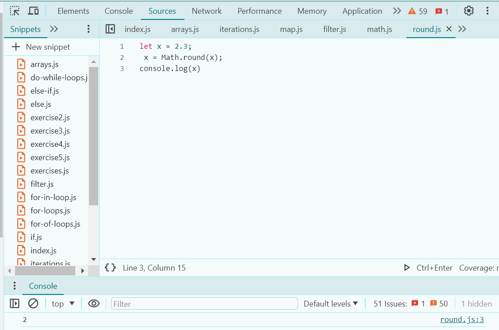This screenshot has width=499, height=330.
Task: Run the snippet with the play icon
Action: 406,268
